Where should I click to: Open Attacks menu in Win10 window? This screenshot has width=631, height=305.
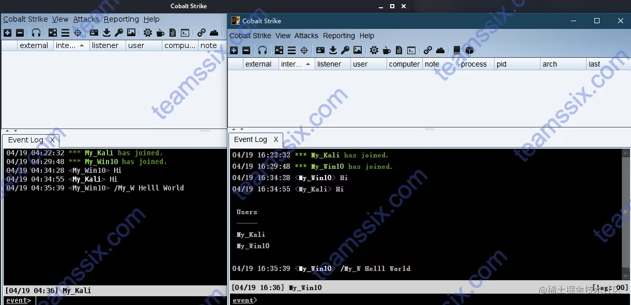[x=306, y=36]
